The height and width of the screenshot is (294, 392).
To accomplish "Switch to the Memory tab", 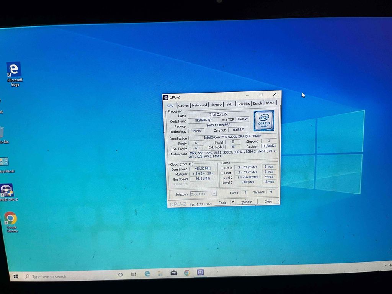I will coord(216,105).
